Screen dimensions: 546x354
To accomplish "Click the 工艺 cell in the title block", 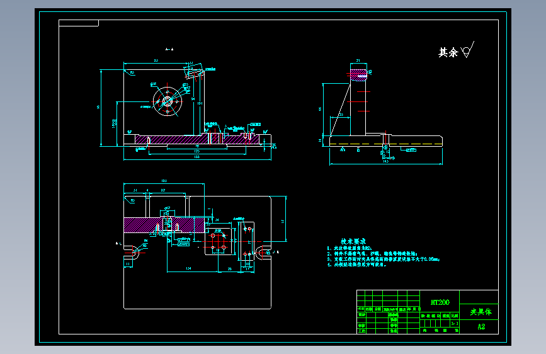I will pos(361,331).
